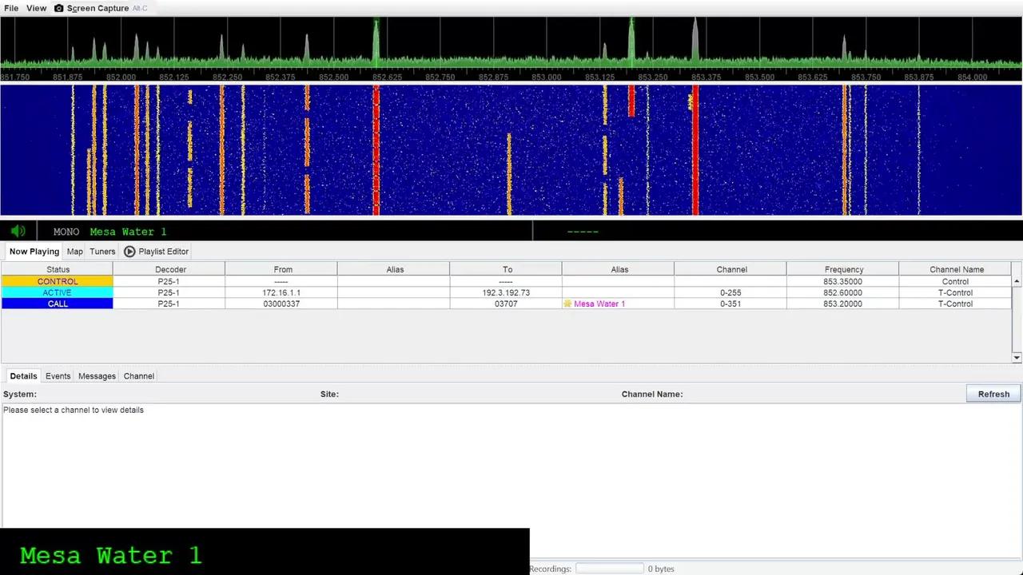Select the Details tab
1023x575 pixels.
tap(23, 376)
